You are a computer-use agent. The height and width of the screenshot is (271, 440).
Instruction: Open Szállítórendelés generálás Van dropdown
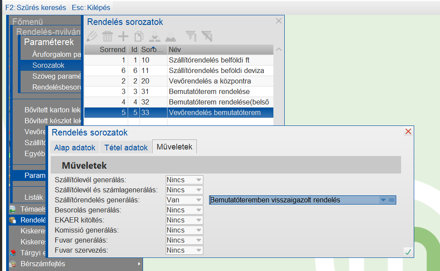199,200
